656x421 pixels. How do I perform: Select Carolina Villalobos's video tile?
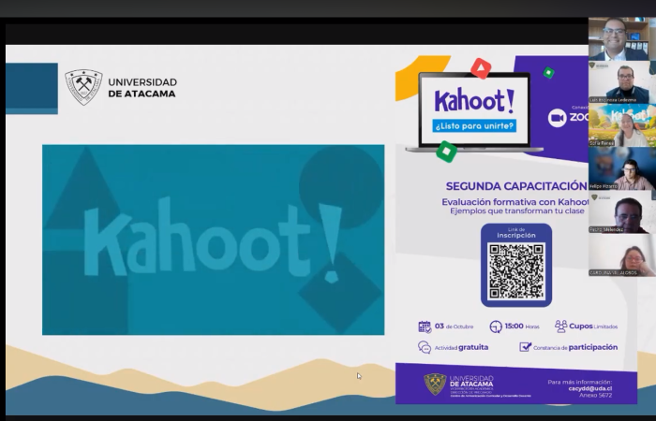click(x=622, y=254)
